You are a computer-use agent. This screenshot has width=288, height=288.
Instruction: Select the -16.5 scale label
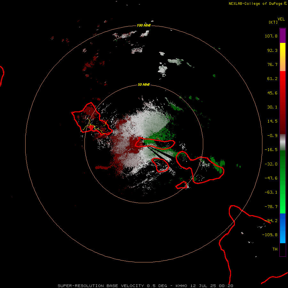(x=271, y=150)
